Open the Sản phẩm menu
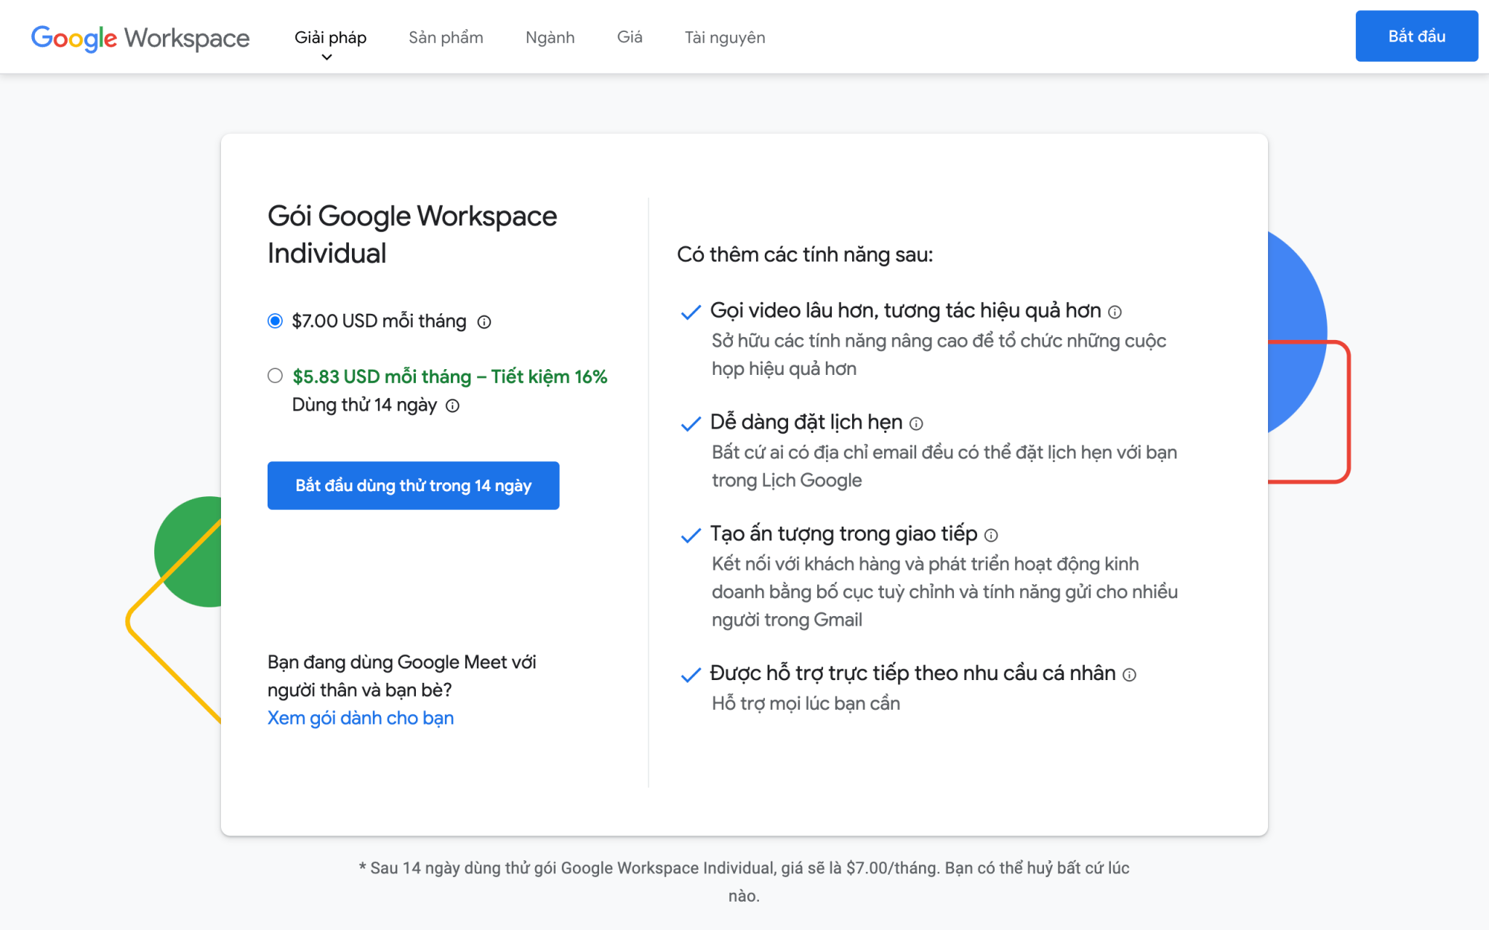This screenshot has height=930, width=1489. [x=446, y=37]
